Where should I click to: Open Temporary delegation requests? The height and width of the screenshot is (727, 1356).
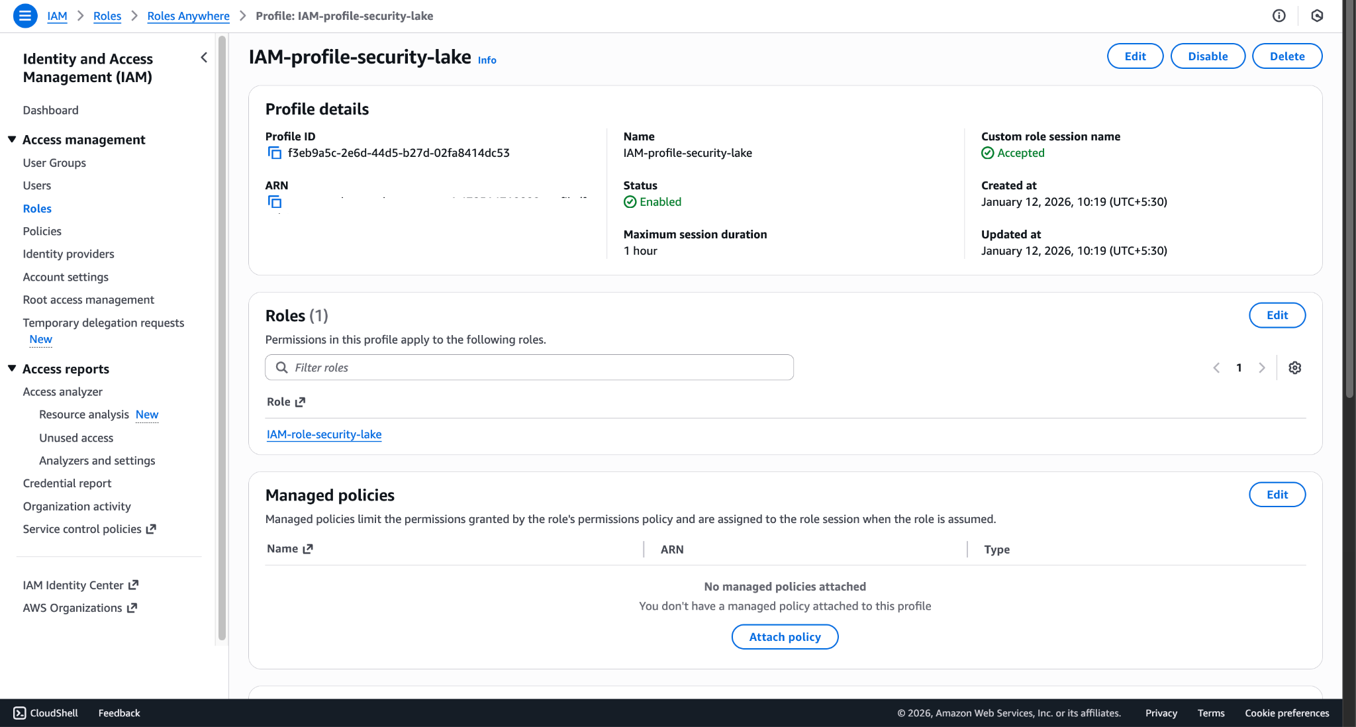tap(103, 322)
